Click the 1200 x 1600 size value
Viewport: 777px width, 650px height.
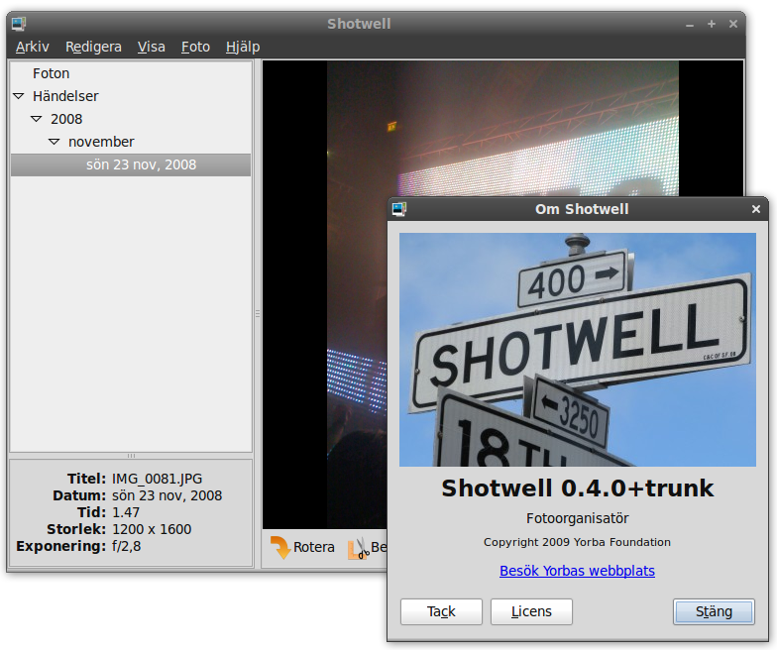(152, 529)
